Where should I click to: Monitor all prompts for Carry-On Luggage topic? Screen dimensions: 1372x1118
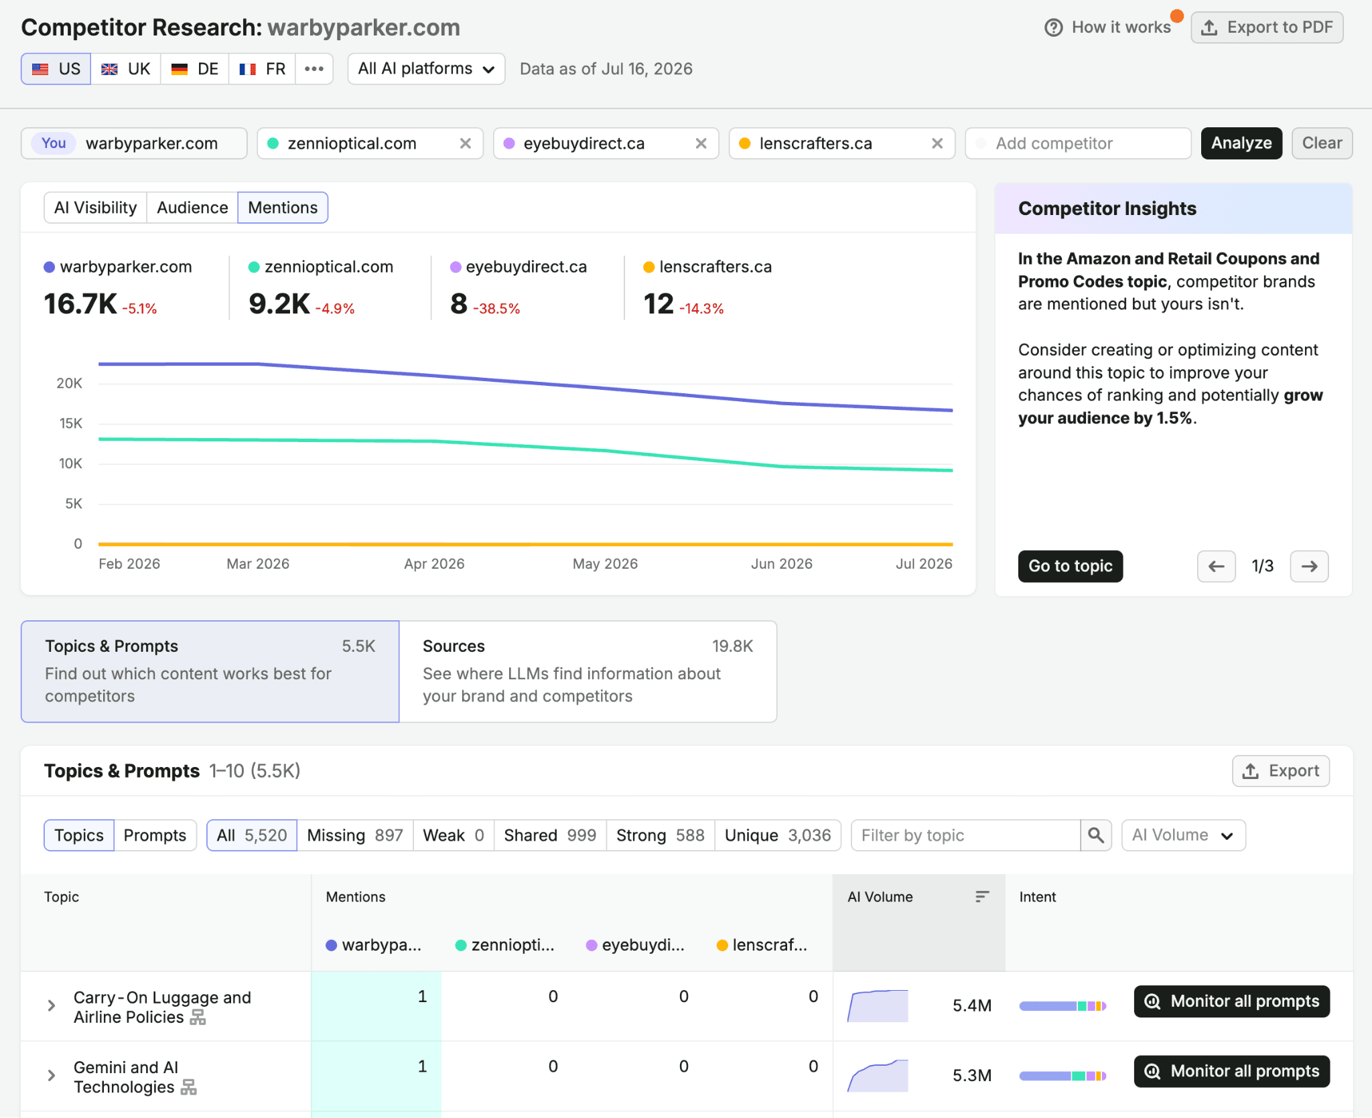tap(1232, 1001)
